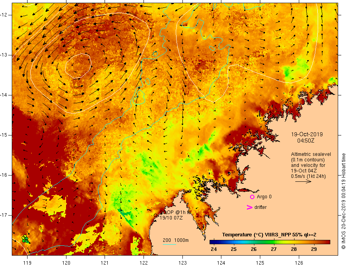Click the '19-Oct-2019' date label
346x267 pixels.
tap(307, 134)
